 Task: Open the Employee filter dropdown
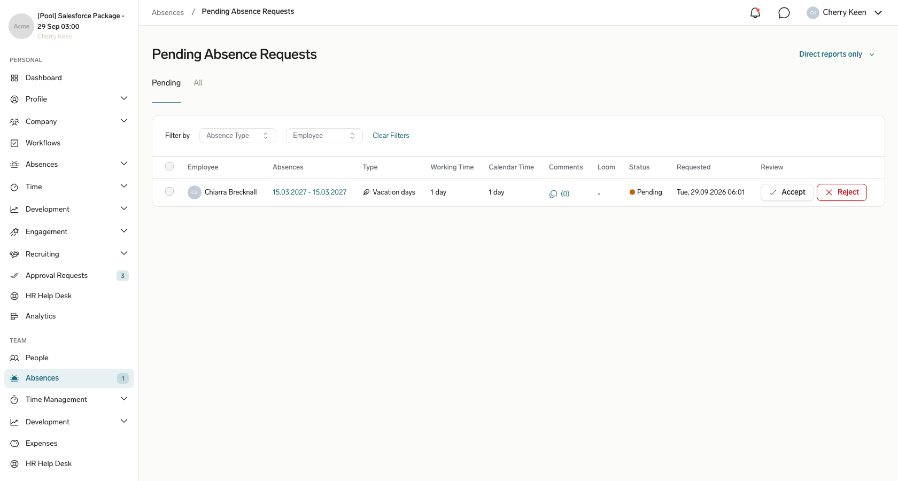pyautogui.click(x=324, y=136)
